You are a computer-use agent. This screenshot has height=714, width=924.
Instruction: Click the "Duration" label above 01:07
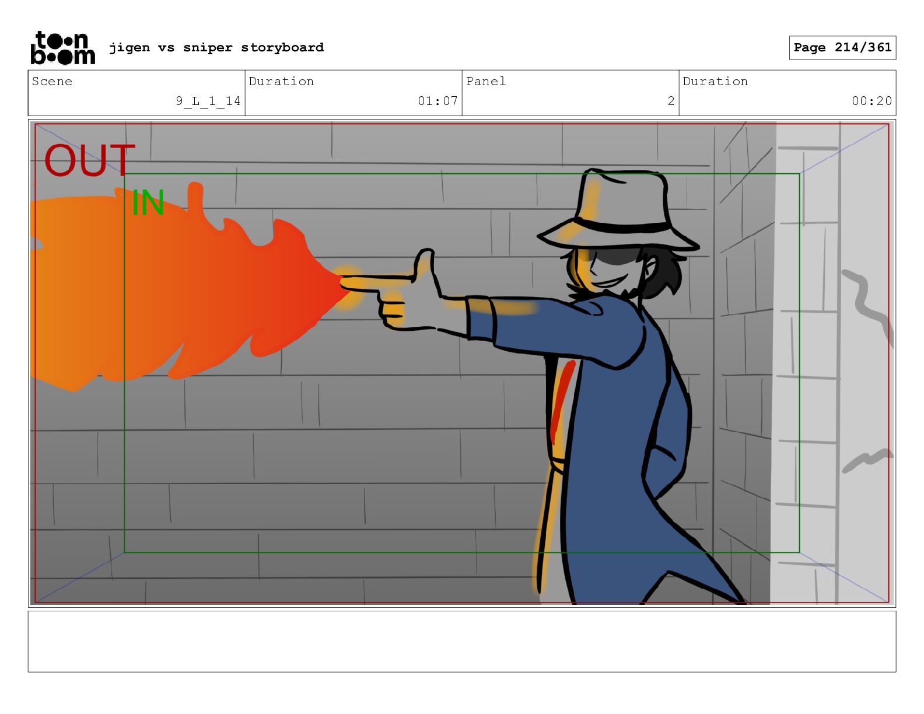(281, 81)
